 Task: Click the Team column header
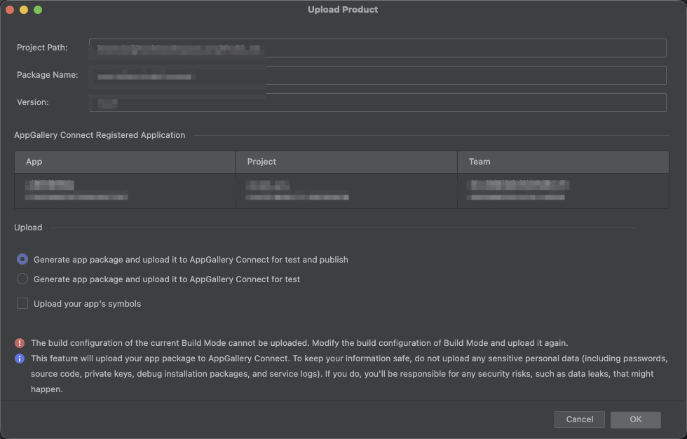pyautogui.click(x=563, y=162)
